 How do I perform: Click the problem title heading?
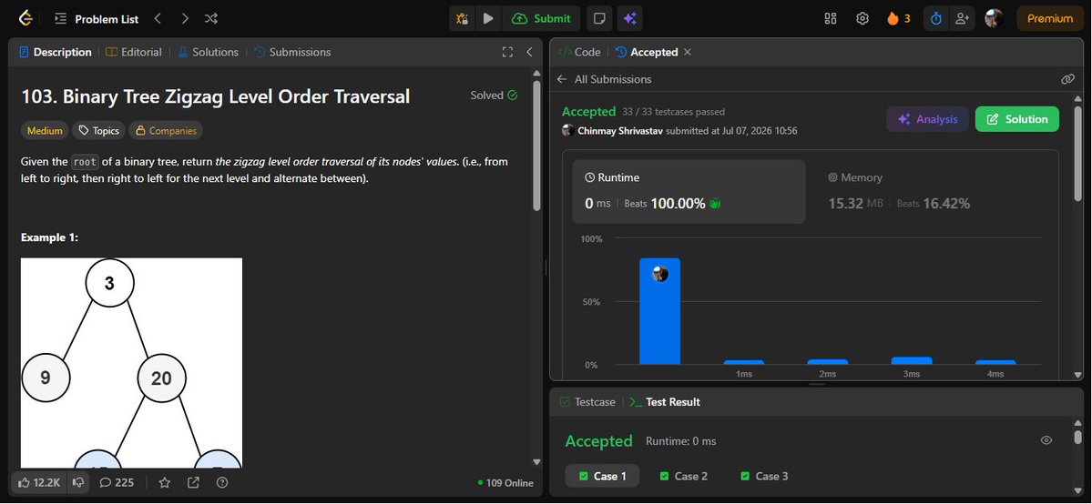click(216, 96)
